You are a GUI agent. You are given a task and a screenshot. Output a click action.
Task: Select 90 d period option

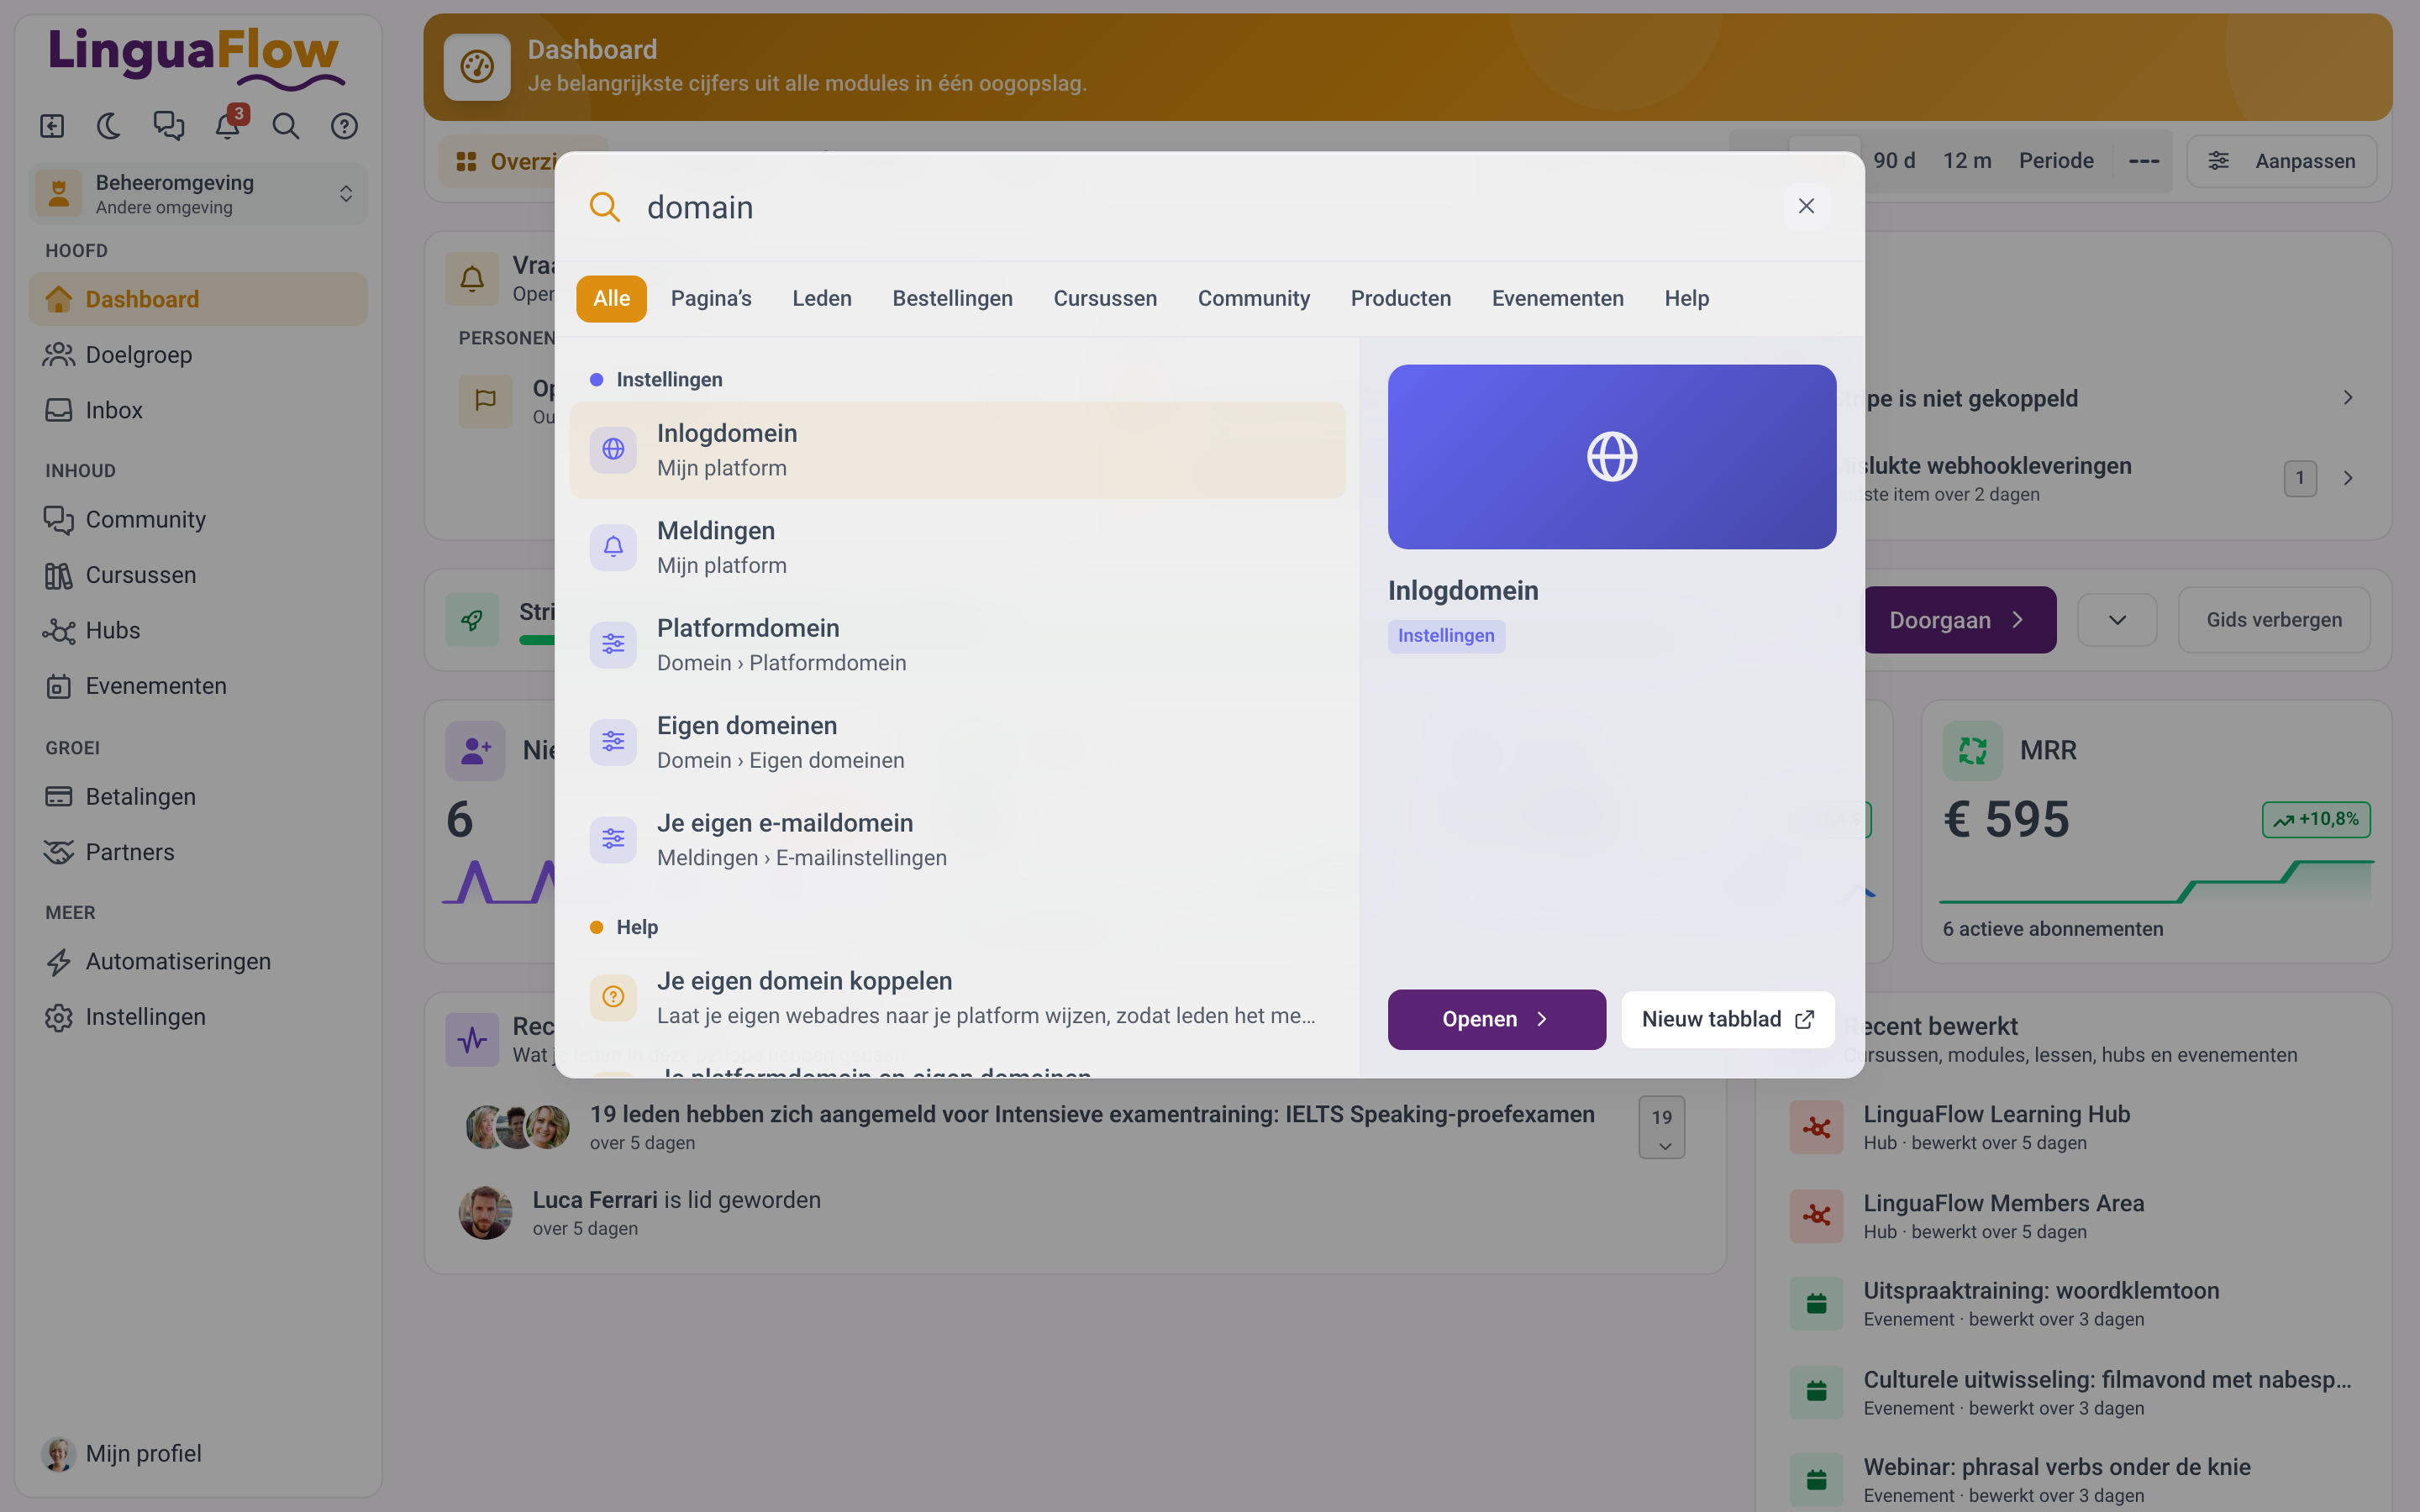1894,161
